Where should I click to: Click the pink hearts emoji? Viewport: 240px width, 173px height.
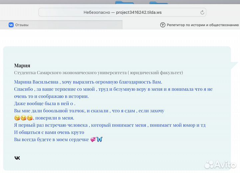93,139
